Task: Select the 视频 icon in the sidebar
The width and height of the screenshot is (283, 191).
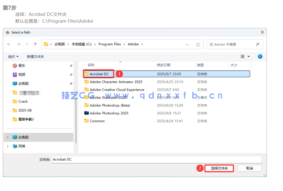Action: click(15, 75)
